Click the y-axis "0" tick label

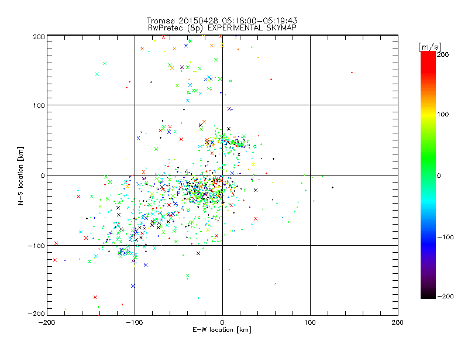(43, 175)
